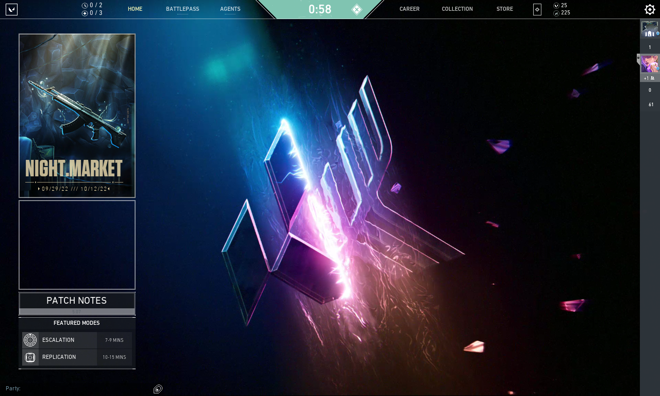
Task: Open the Battlepass tab
Action: pos(183,9)
